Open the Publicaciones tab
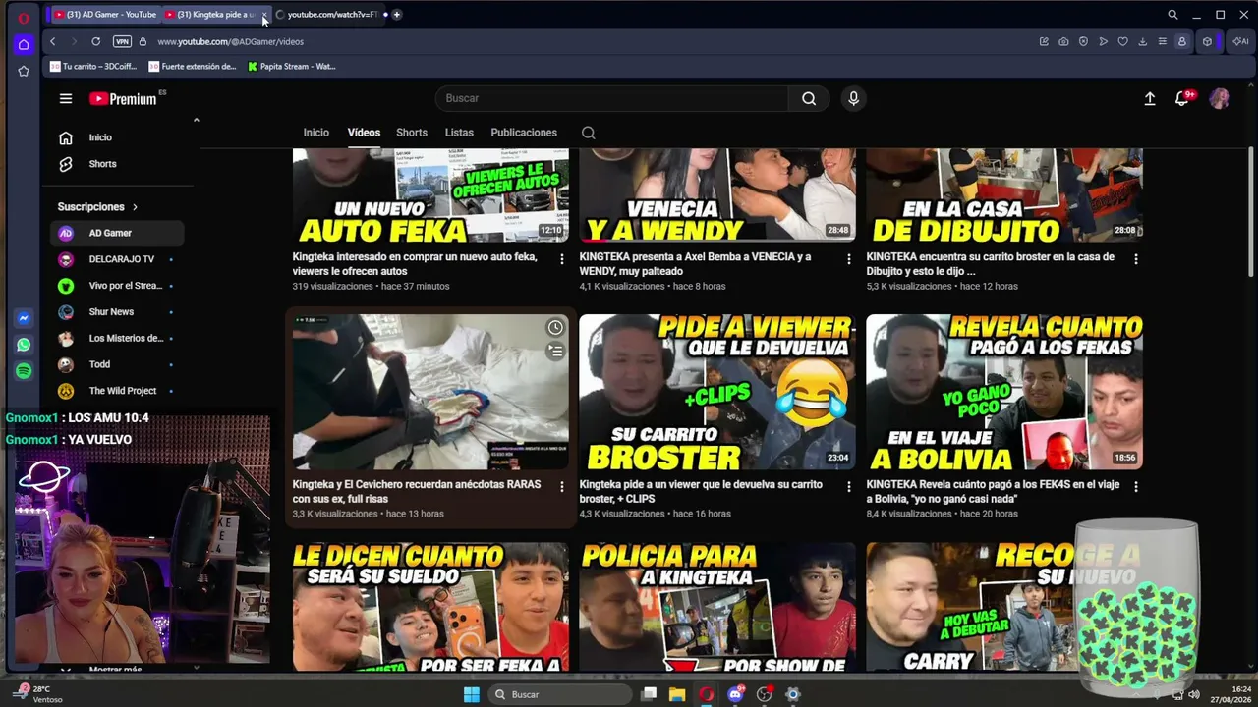This screenshot has width=1258, height=707. [x=524, y=133]
